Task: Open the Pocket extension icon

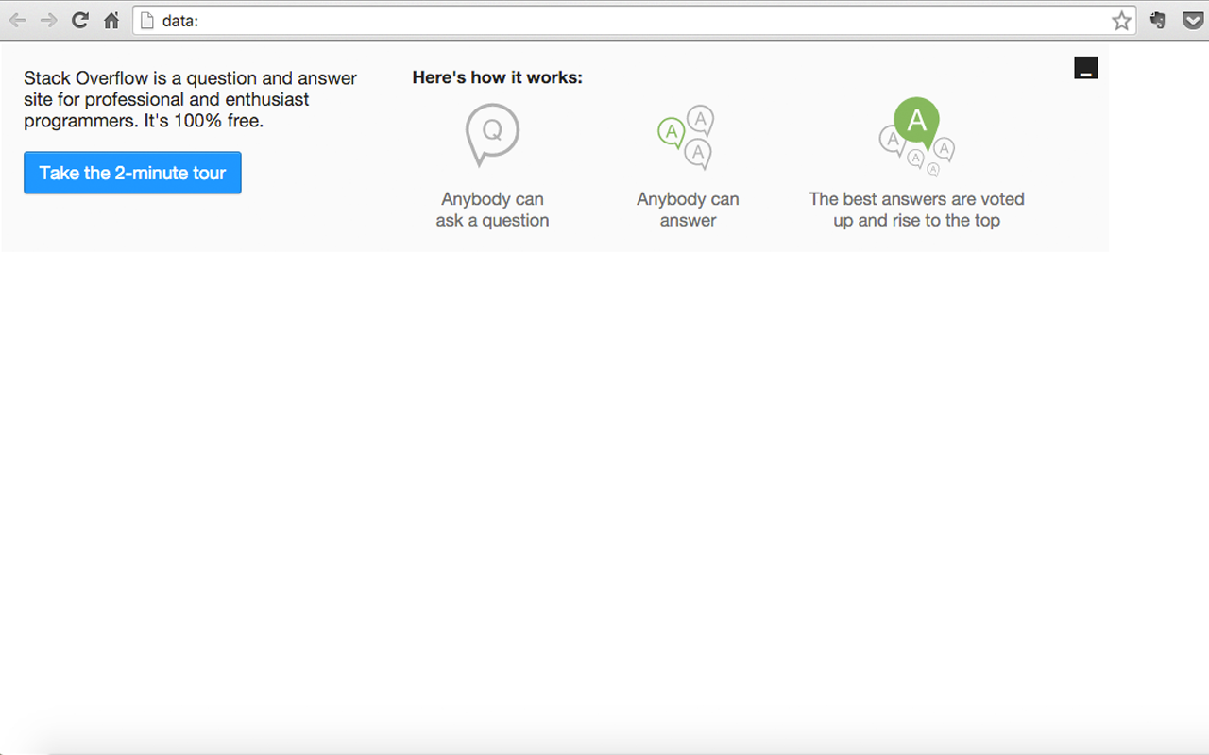Action: point(1191,20)
